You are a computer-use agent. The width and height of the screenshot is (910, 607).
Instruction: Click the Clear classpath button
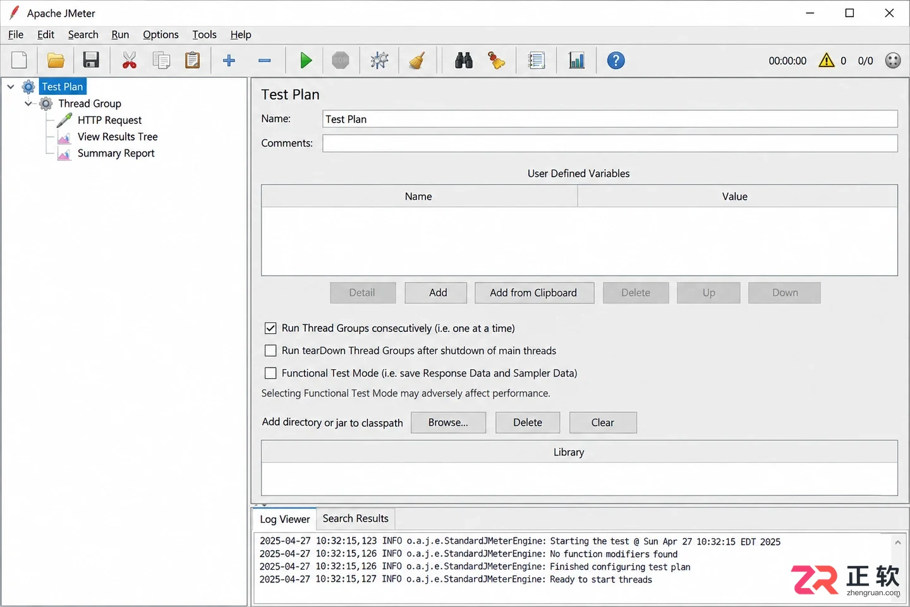click(602, 422)
